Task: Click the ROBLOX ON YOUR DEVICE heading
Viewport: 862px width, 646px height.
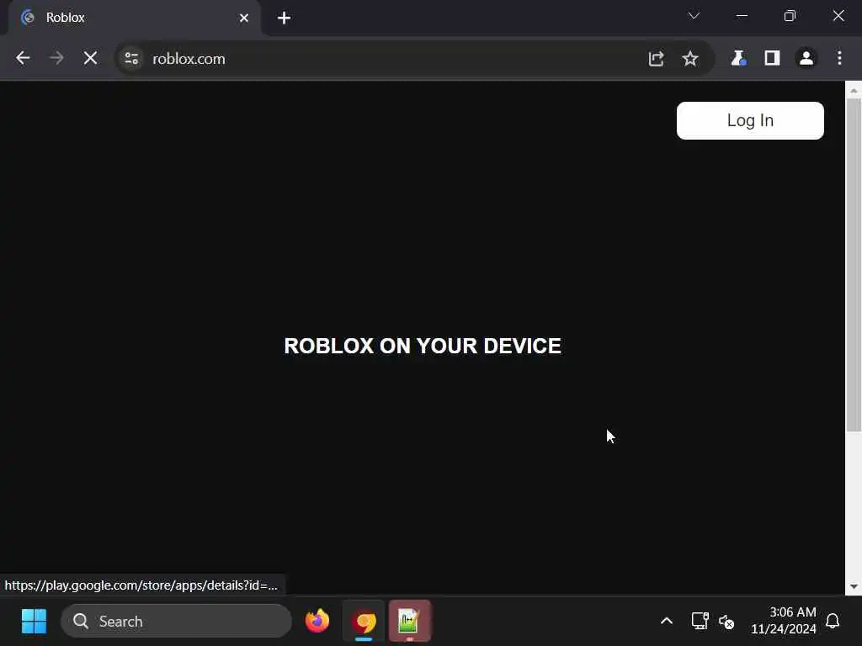Action: pyautogui.click(x=423, y=346)
